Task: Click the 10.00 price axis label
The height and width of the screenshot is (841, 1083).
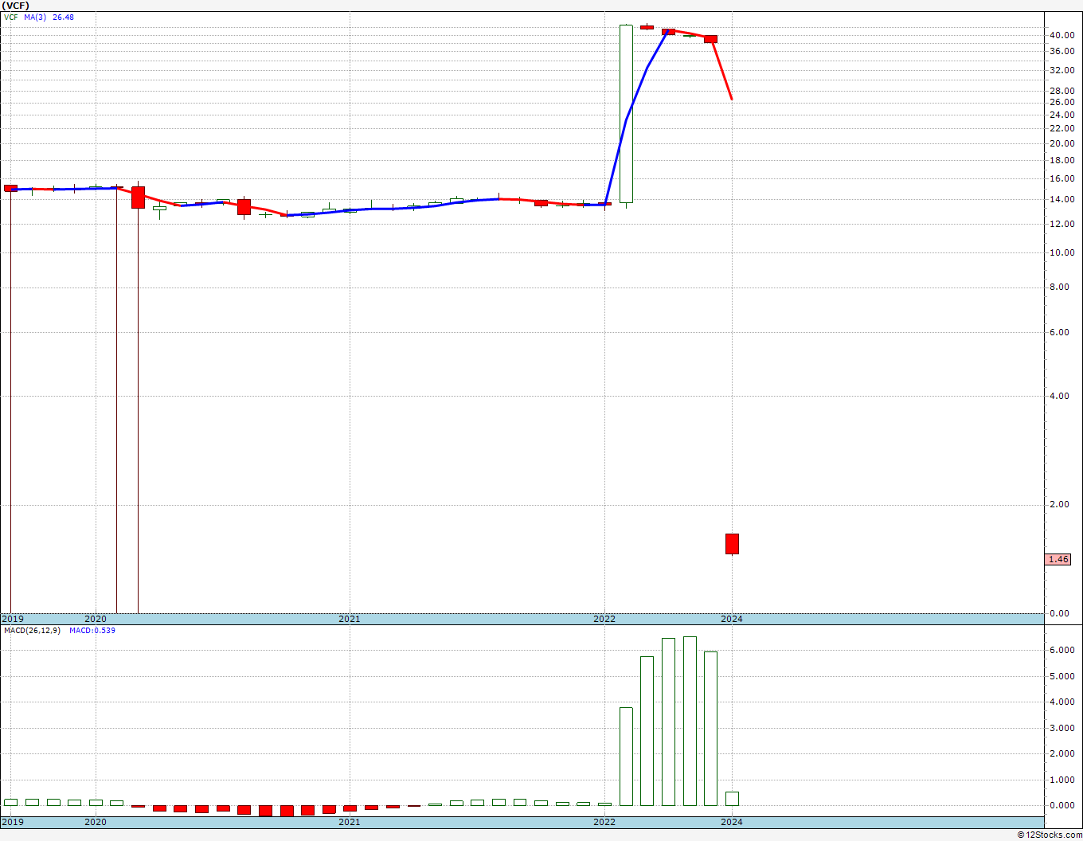Action: click(x=1061, y=253)
